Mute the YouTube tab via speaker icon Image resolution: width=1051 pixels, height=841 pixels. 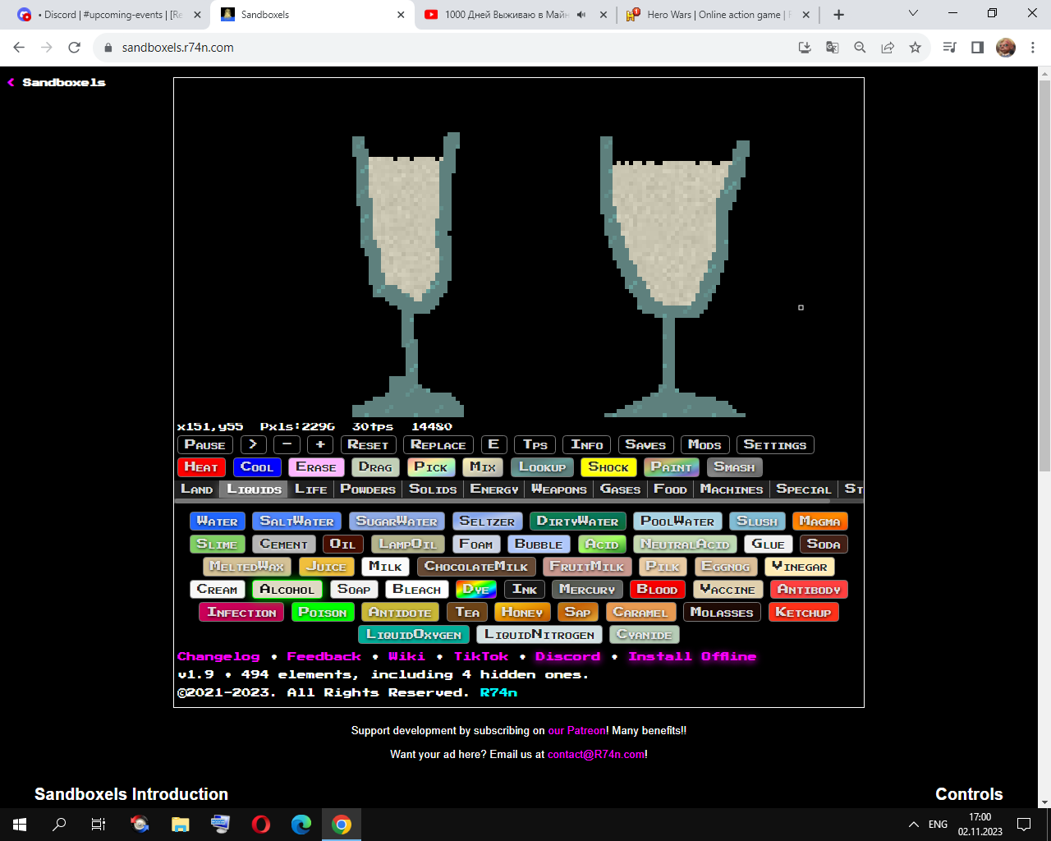[581, 15]
